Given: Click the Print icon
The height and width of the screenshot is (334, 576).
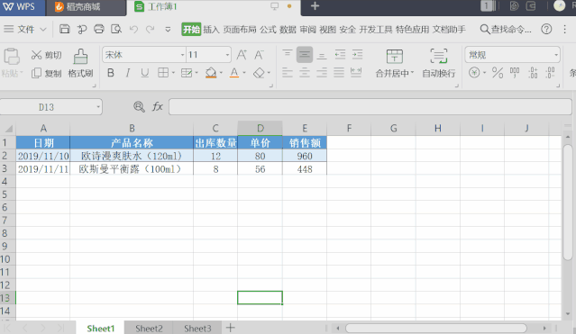Looking at the screenshot, I should [99, 29].
